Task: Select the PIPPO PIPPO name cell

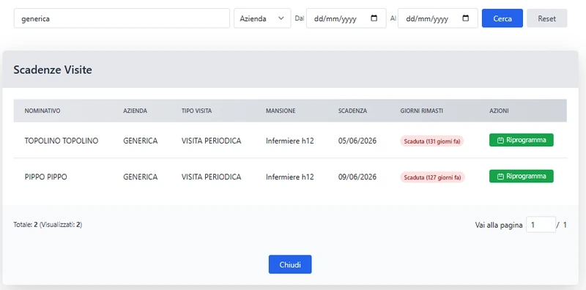Action: click(45, 176)
